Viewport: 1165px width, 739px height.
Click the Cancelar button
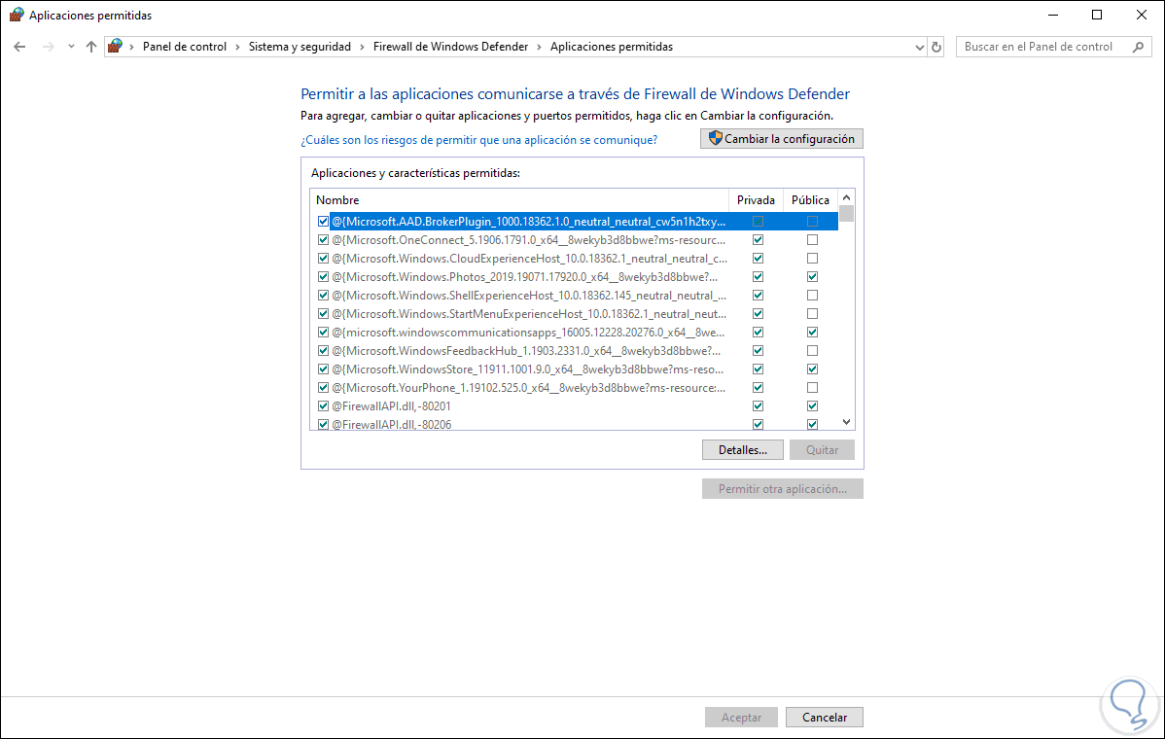tap(824, 718)
